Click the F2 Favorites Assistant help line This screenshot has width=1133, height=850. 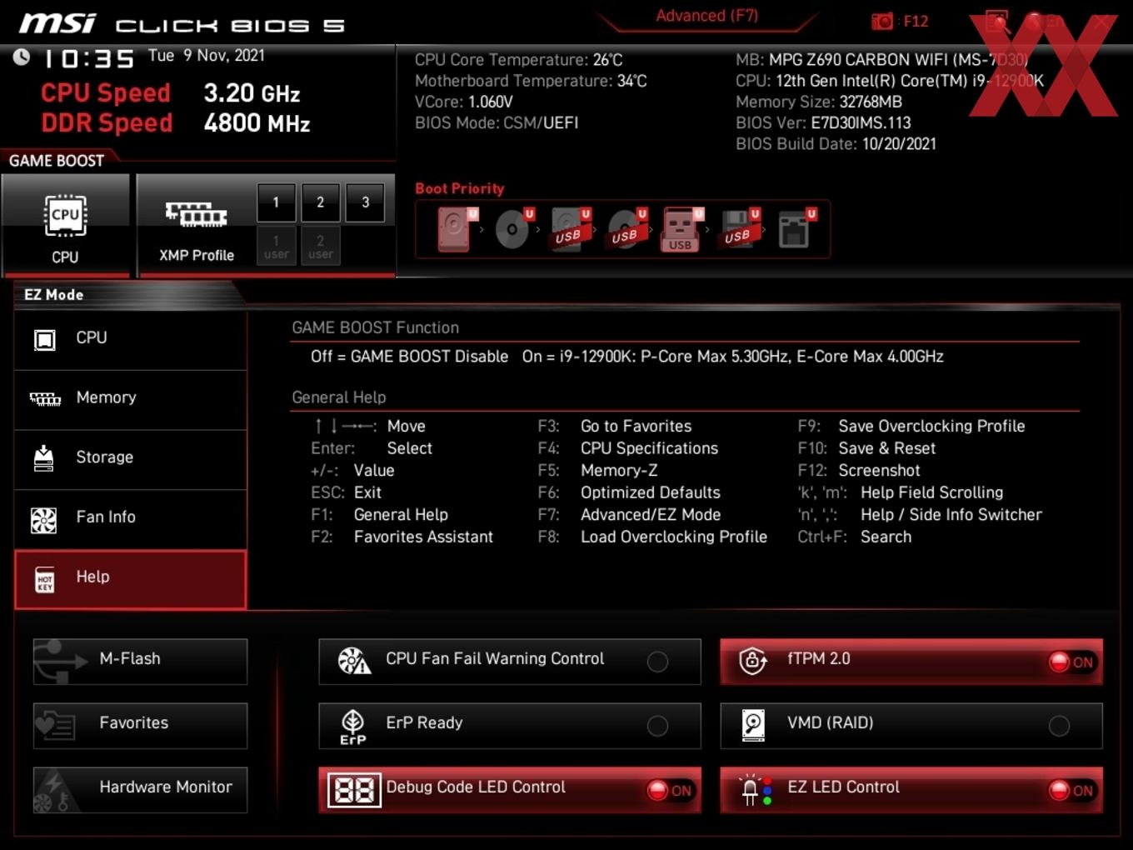[x=402, y=537]
